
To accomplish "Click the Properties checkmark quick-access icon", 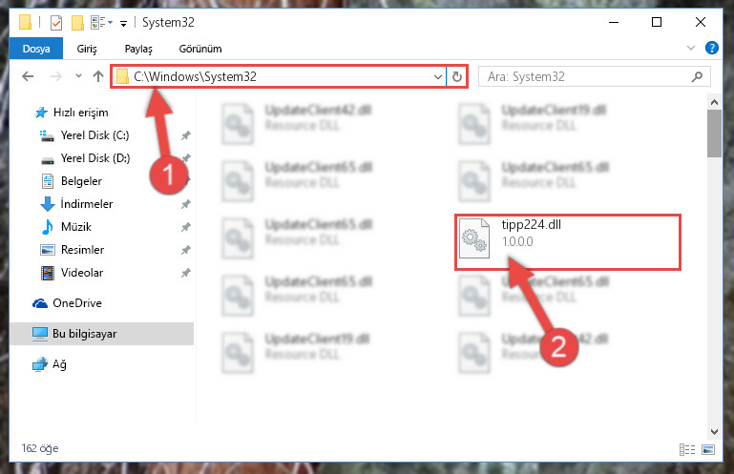I will click(56, 23).
